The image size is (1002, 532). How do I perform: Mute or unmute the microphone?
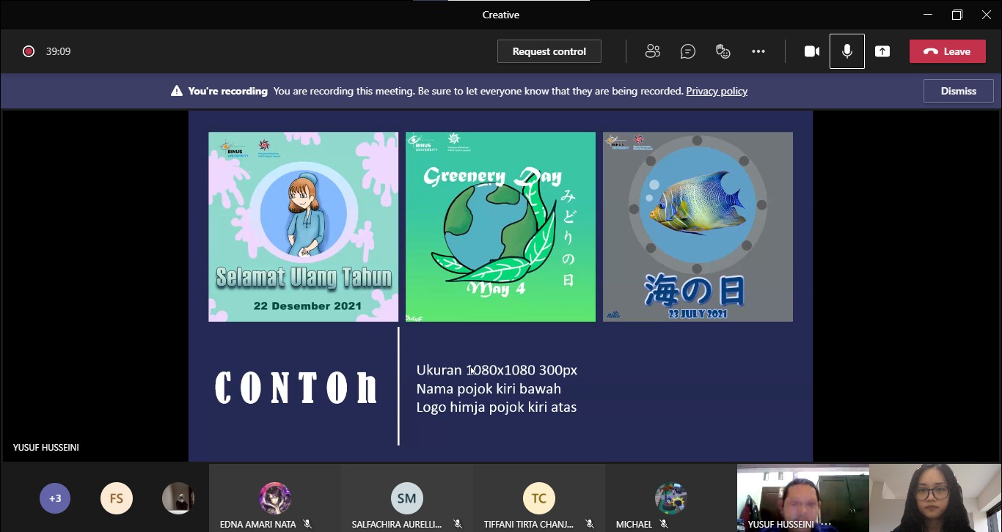(846, 51)
